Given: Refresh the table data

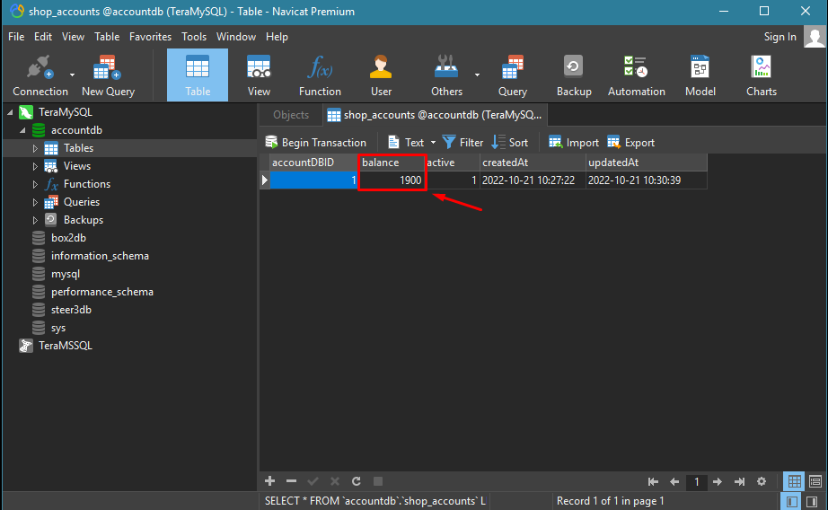Looking at the screenshot, I should coord(357,481).
